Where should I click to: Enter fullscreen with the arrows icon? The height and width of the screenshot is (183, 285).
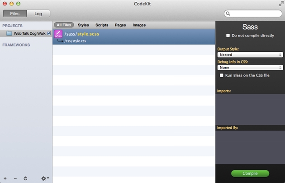pyautogui.click(x=281, y=4)
